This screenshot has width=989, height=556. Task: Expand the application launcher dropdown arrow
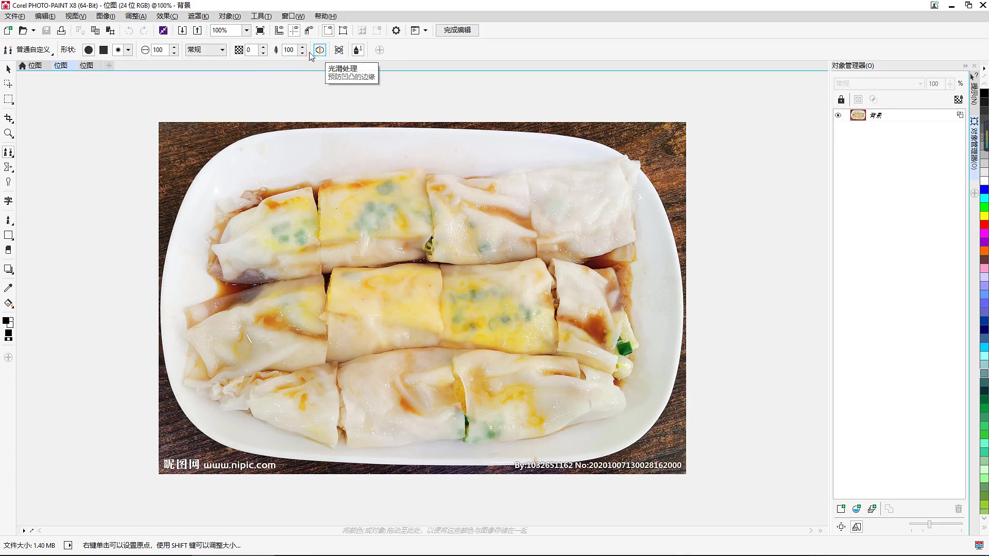[425, 30]
